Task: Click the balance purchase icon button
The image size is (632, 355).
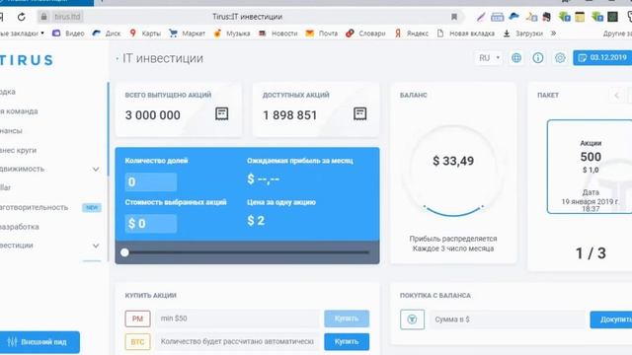Action: point(412,319)
